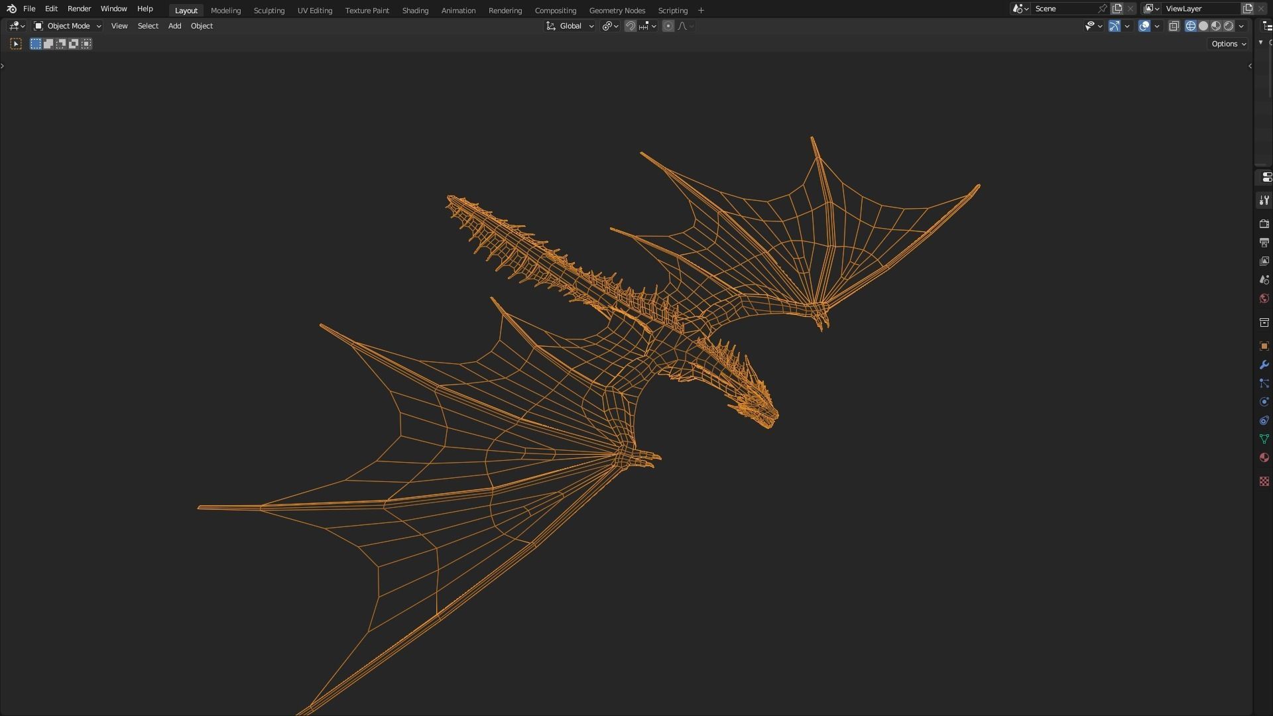Open the Options dropdown
This screenshot has width=1273, height=716.
(1229, 44)
